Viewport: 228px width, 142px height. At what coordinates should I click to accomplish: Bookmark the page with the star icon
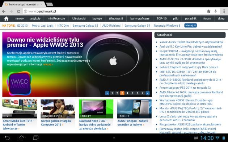tap(209, 11)
